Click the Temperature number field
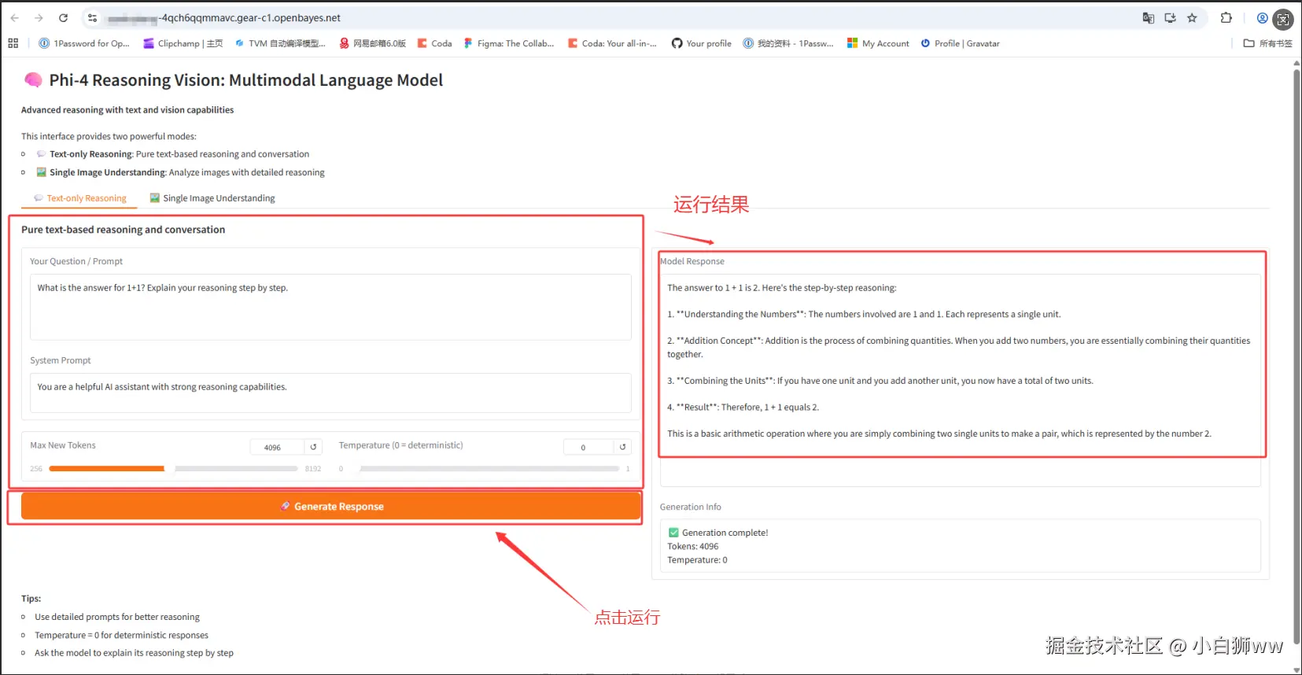This screenshot has height=675, width=1302. pos(588,447)
